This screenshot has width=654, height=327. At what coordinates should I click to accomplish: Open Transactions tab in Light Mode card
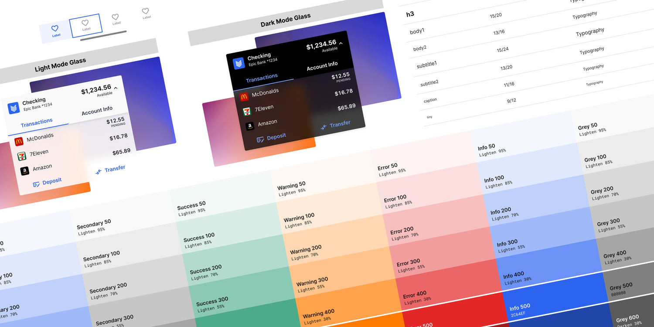click(37, 123)
